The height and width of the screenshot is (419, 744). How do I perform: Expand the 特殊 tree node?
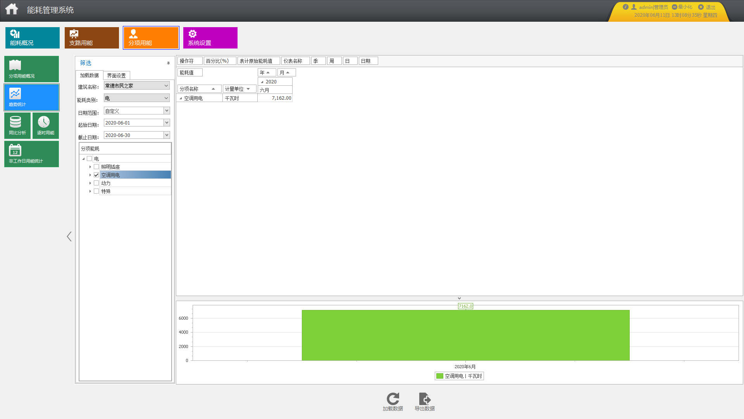point(90,191)
